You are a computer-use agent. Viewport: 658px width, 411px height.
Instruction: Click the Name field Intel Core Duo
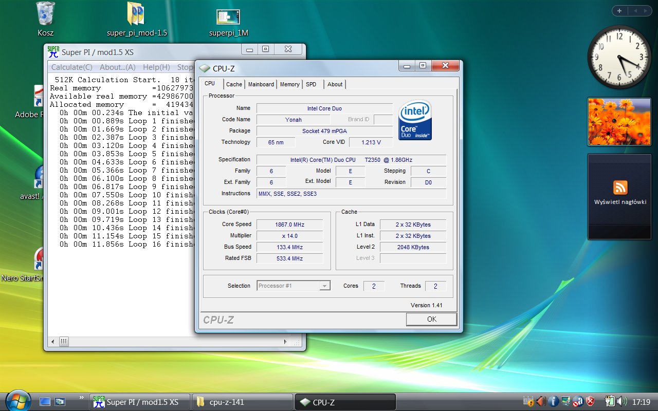(x=324, y=108)
